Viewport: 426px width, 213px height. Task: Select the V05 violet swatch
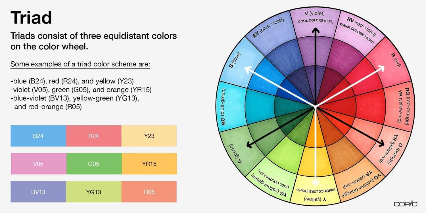coord(38,164)
